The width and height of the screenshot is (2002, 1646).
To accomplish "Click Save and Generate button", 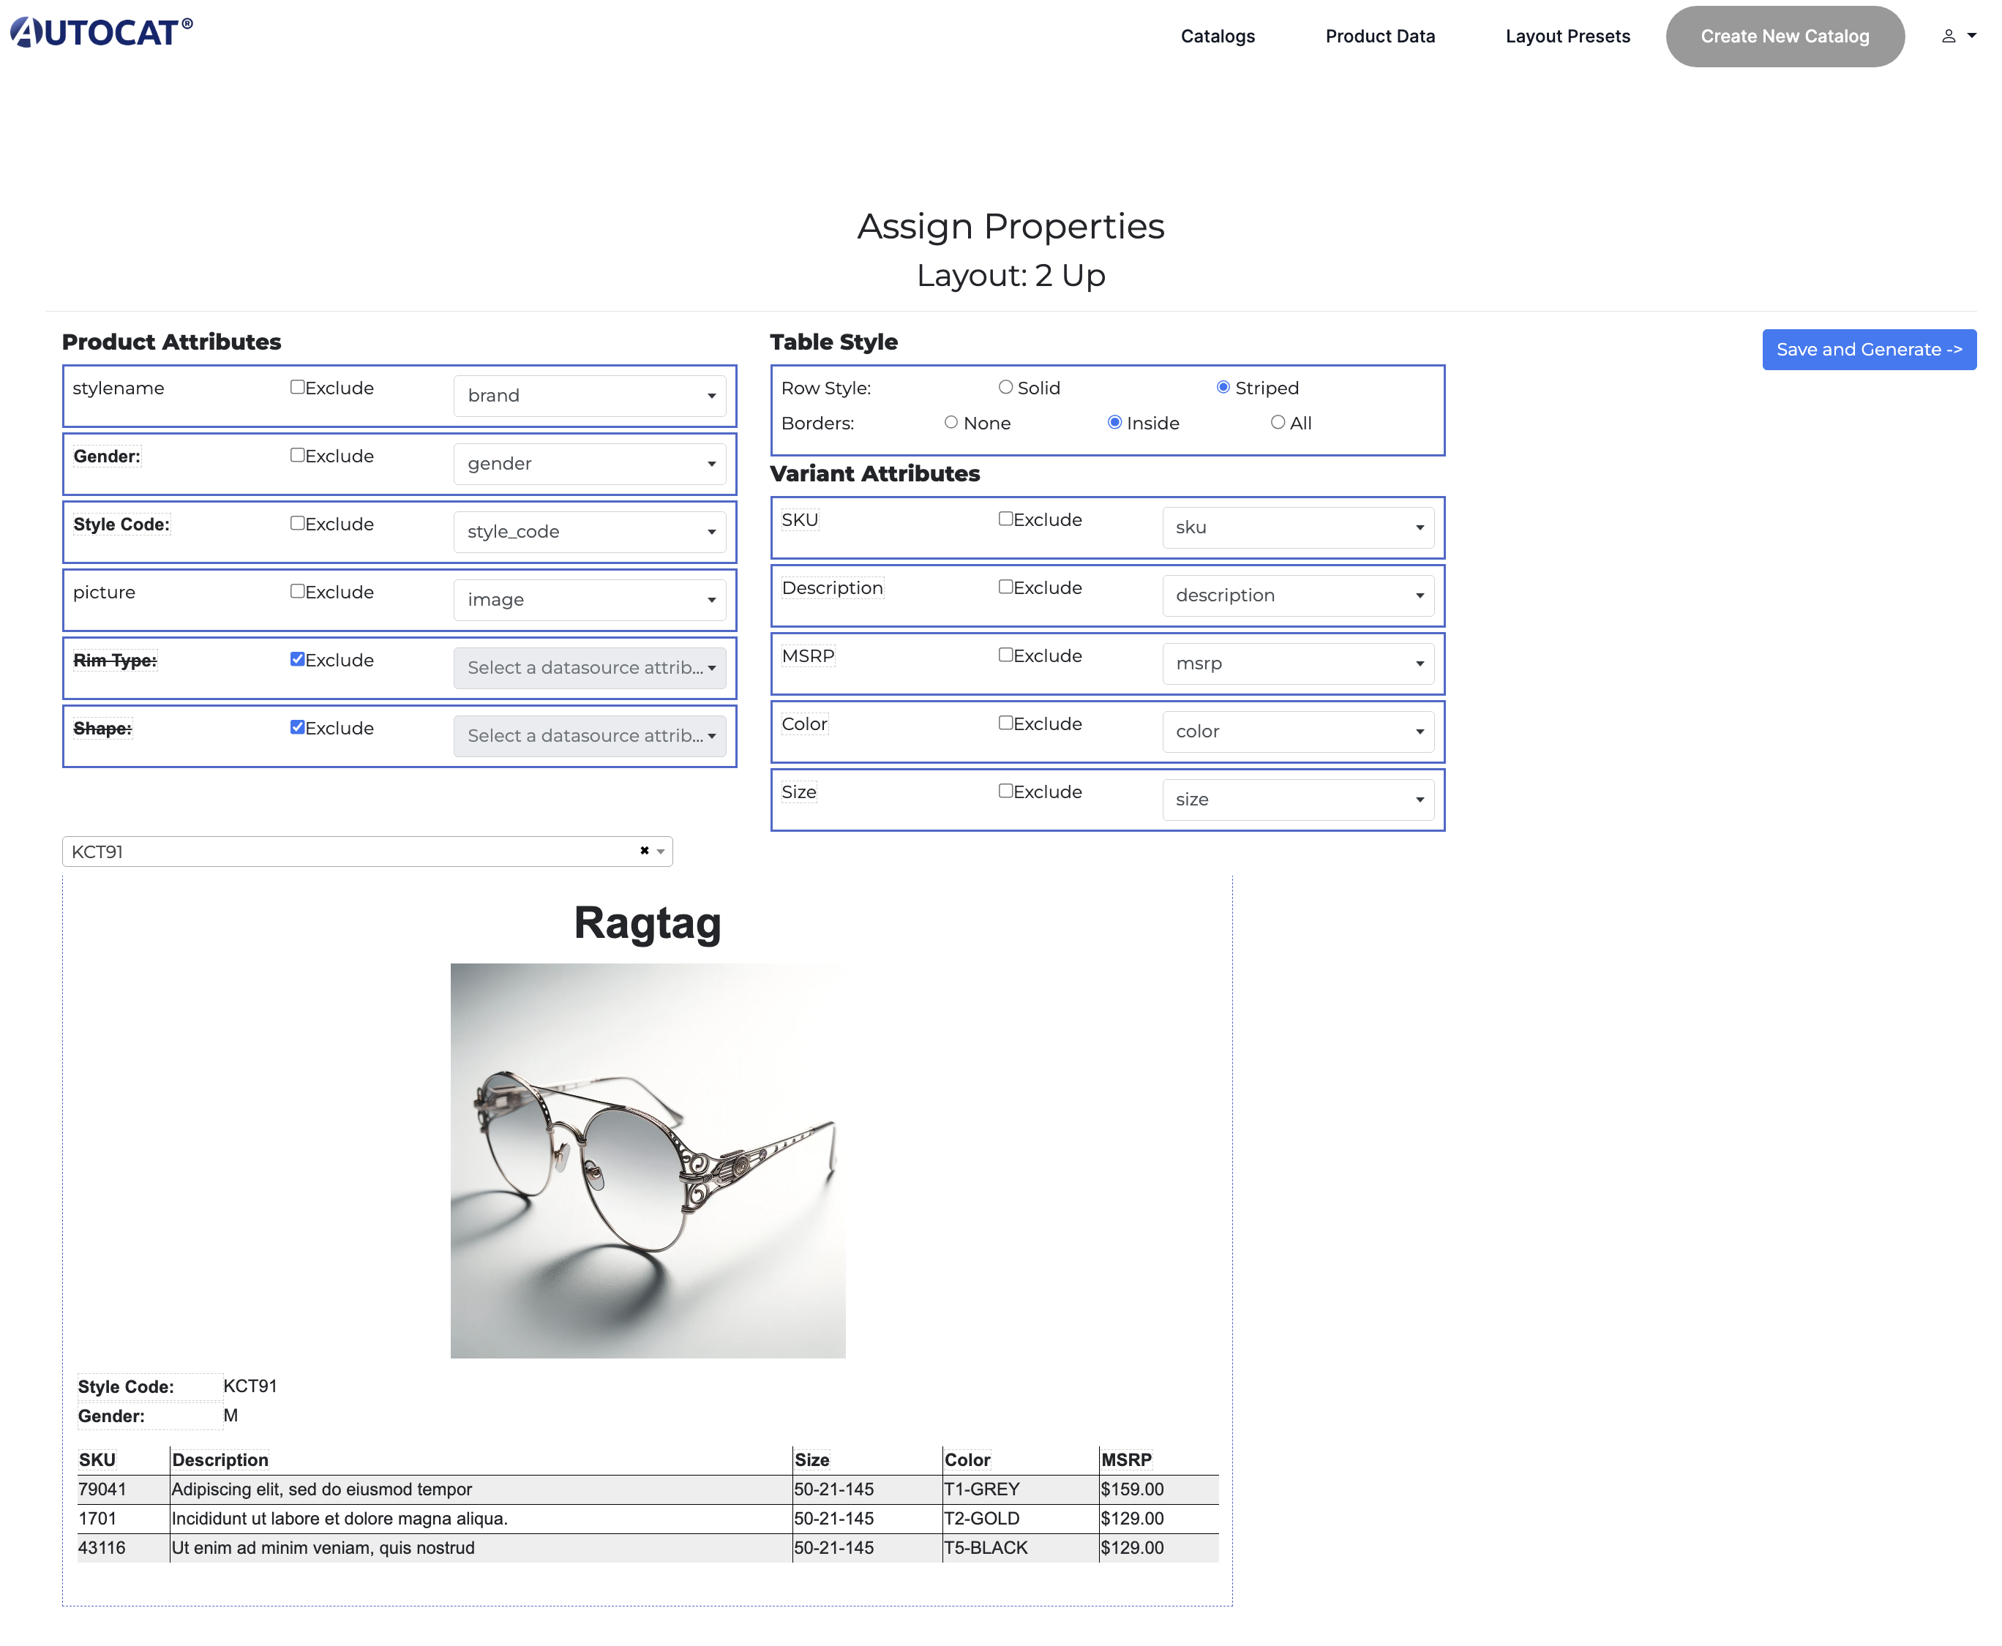I will [x=1868, y=349].
